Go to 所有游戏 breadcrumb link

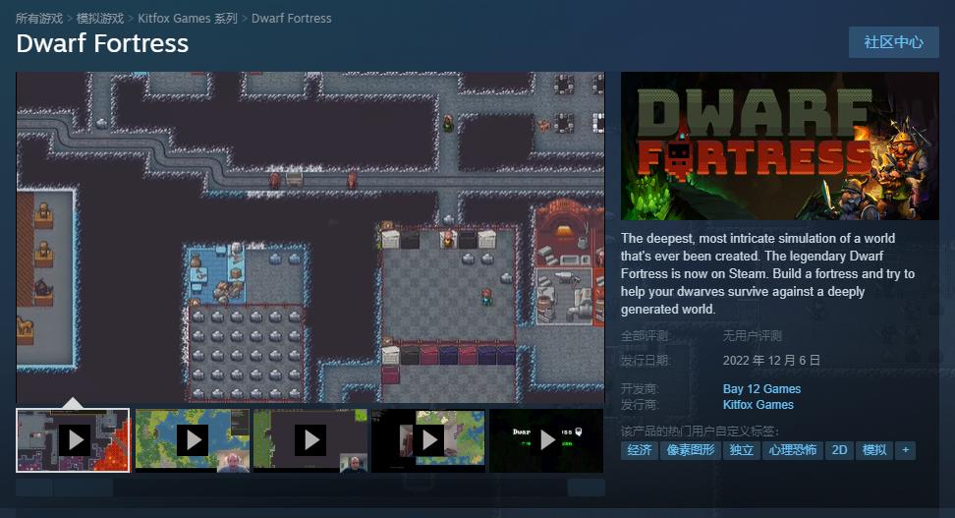(x=39, y=19)
